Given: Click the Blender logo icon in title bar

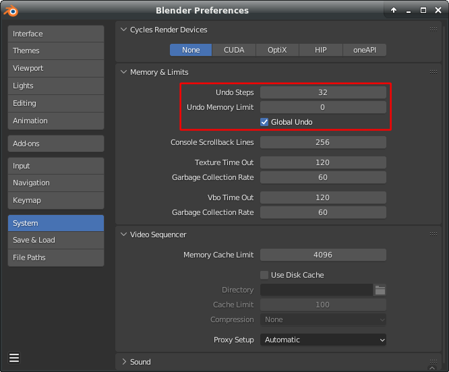Looking at the screenshot, I should 11,11.
